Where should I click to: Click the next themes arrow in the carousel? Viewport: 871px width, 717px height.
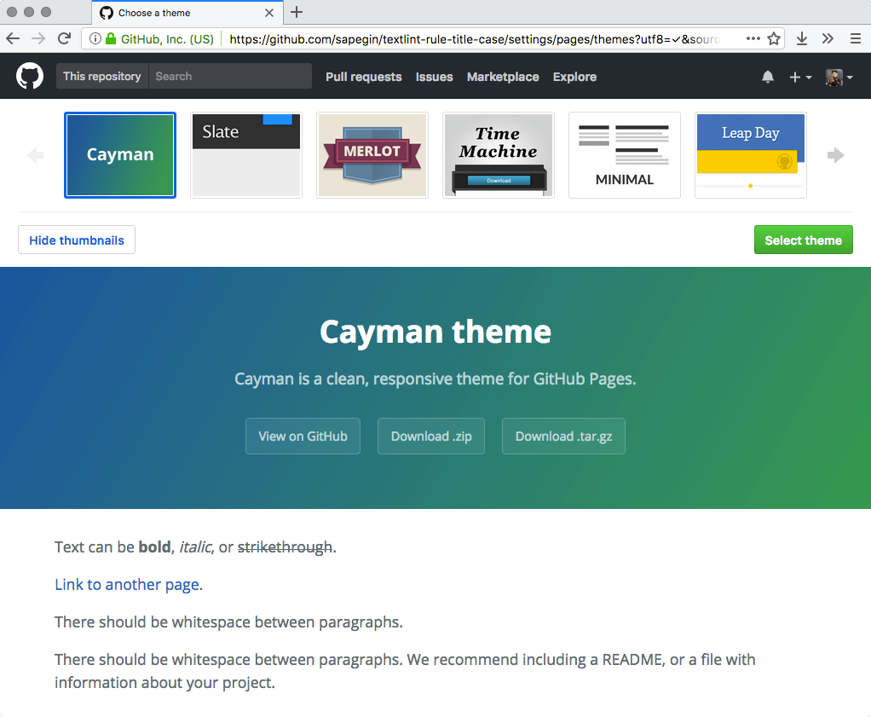click(x=835, y=154)
